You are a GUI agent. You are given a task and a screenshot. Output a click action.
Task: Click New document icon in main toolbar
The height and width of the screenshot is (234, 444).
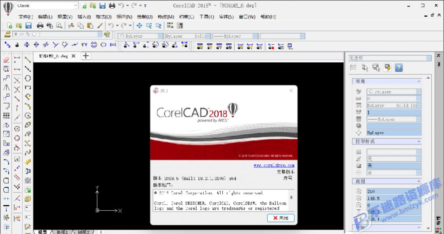coord(9,26)
